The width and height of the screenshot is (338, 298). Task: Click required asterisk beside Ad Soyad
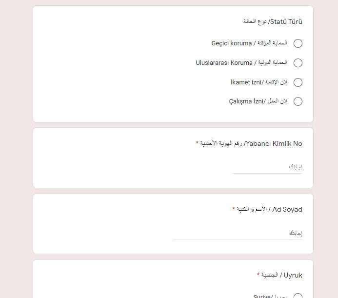point(234,208)
